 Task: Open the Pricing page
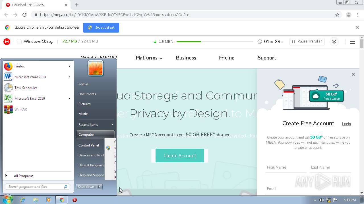[x=226, y=58]
